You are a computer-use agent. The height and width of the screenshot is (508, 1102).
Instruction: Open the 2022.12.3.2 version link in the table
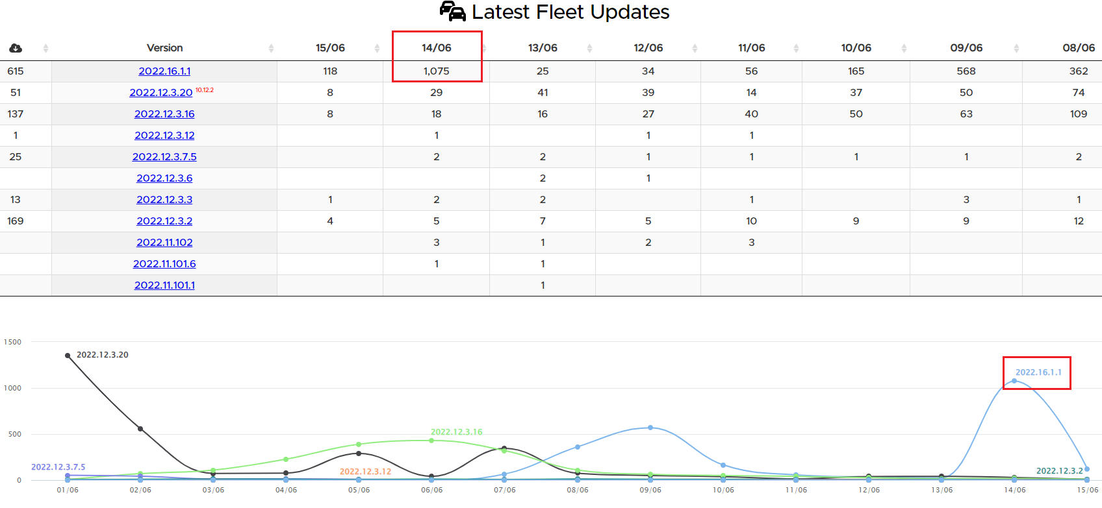click(164, 221)
